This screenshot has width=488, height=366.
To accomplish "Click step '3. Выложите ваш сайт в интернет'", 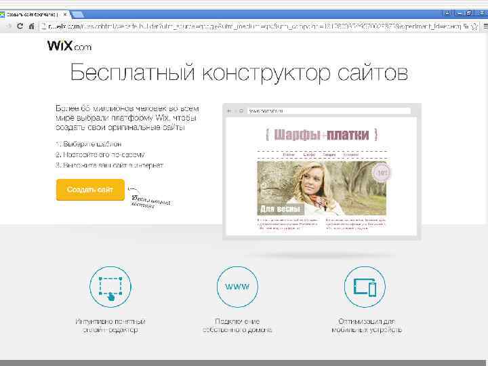I will click(x=110, y=165).
